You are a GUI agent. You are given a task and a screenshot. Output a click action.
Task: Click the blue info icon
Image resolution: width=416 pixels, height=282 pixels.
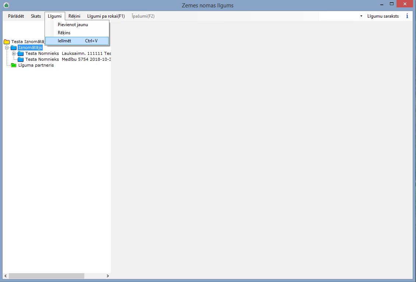[407, 16]
